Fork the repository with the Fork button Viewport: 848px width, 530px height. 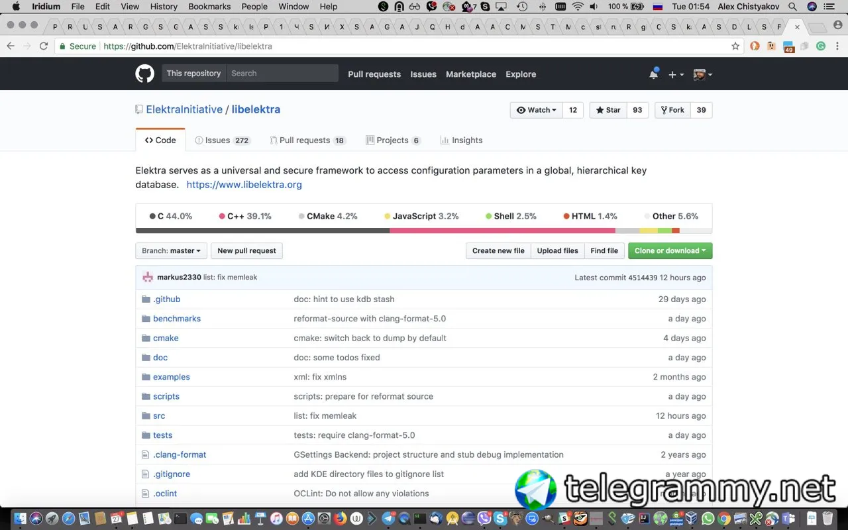click(x=672, y=110)
